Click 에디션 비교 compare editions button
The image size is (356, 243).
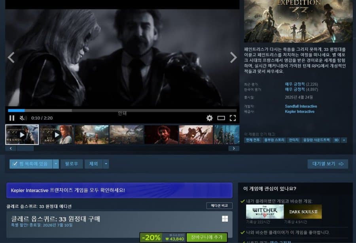[x=219, y=205]
